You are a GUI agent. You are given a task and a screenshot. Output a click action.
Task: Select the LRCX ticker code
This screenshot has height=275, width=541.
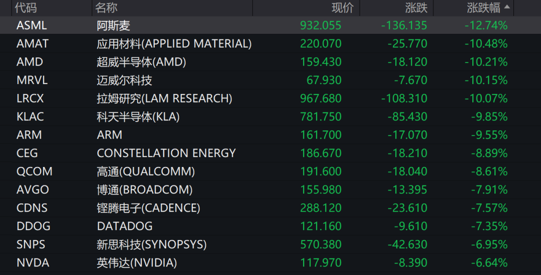point(31,98)
